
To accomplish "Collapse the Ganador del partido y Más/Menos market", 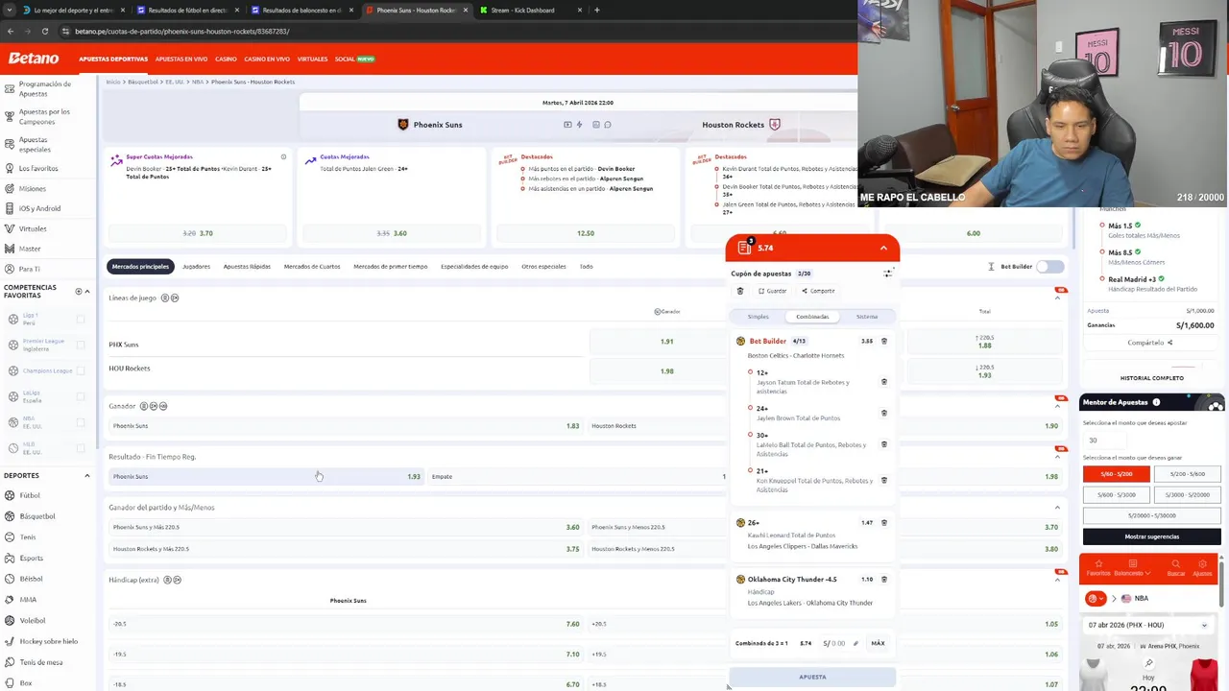I will (1057, 508).
